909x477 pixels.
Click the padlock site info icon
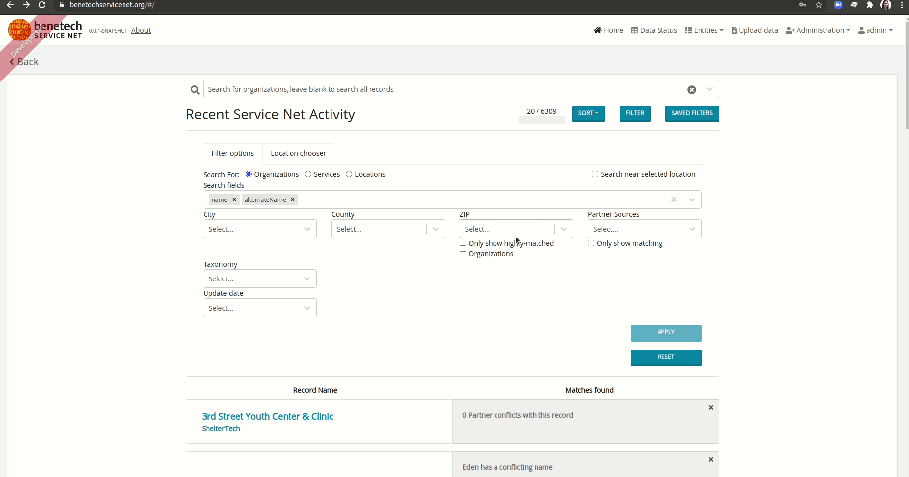(x=62, y=5)
